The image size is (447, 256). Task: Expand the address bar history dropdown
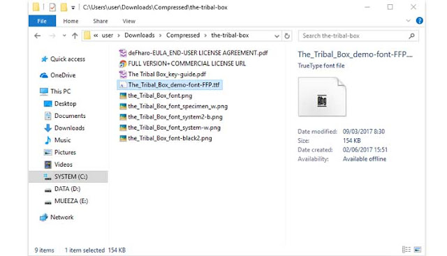277,36
